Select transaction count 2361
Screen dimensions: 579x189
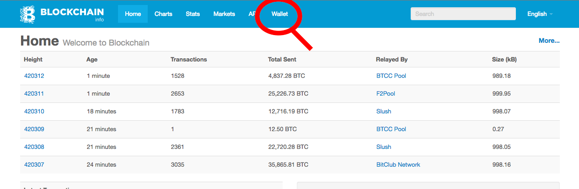(177, 147)
